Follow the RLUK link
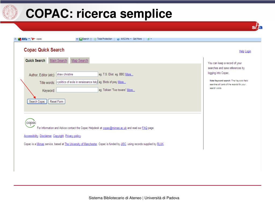 pyautogui.click(x=160, y=144)
